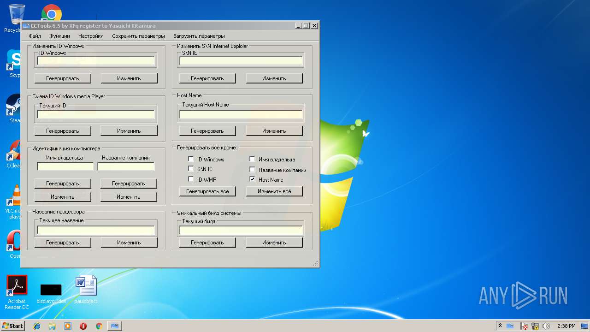Click Изменить under company name column
This screenshot has width=590, height=332.
coord(129,197)
